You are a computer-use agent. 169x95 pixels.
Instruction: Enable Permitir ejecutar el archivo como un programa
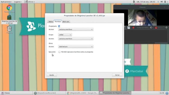[x=59, y=52]
